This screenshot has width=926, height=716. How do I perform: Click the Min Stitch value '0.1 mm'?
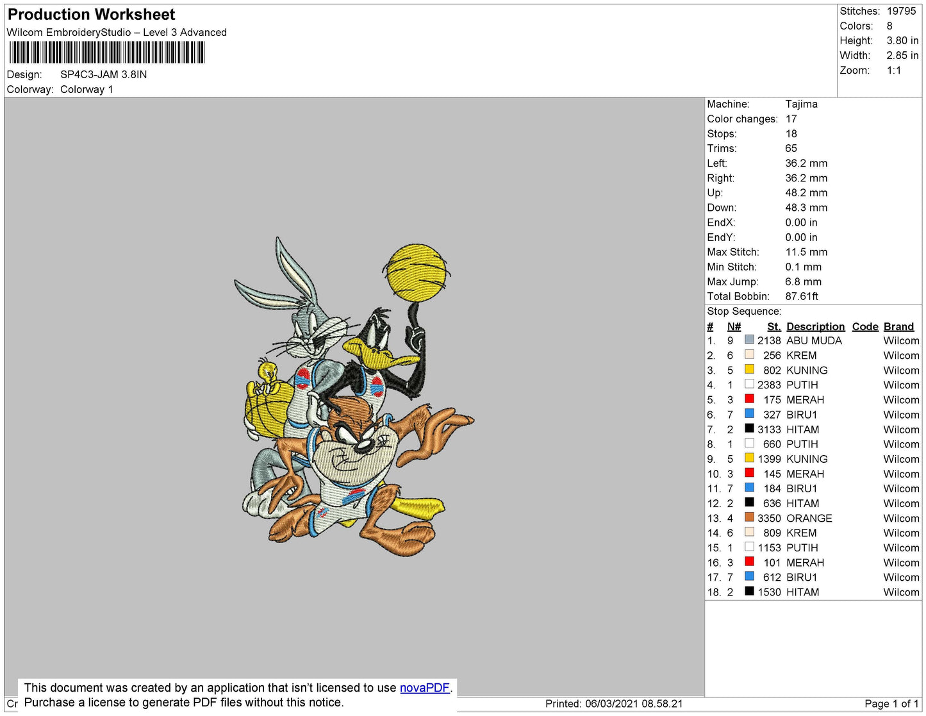tap(804, 267)
